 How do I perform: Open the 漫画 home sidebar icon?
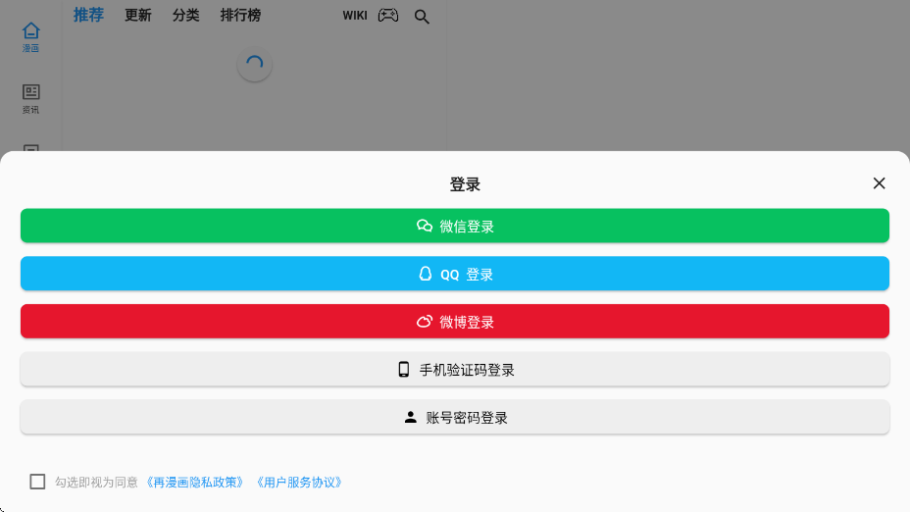pos(30,37)
